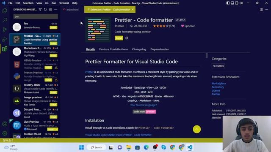Click the star rating (374)
The width and height of the screenshot is (271, 152).
pos(164,26)
